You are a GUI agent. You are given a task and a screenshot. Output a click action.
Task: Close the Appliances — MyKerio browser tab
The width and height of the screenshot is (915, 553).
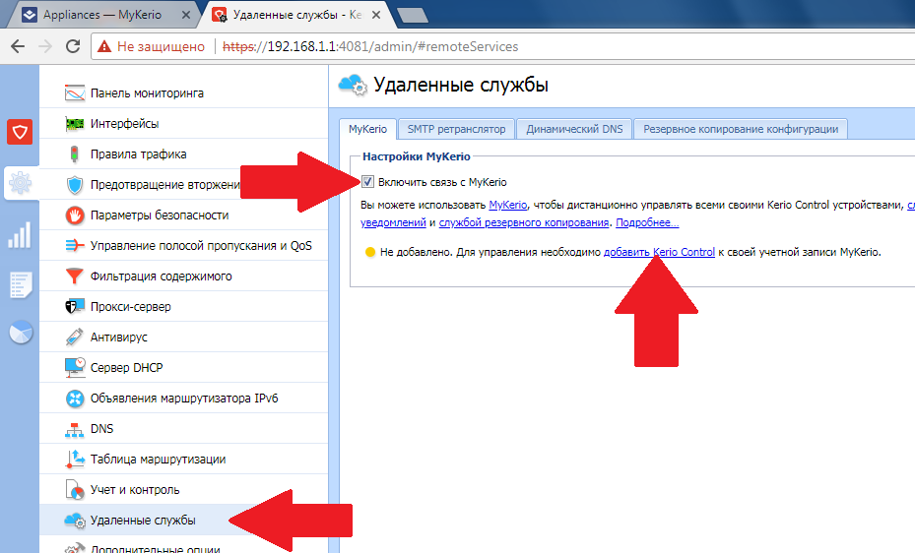click(185, 15)
